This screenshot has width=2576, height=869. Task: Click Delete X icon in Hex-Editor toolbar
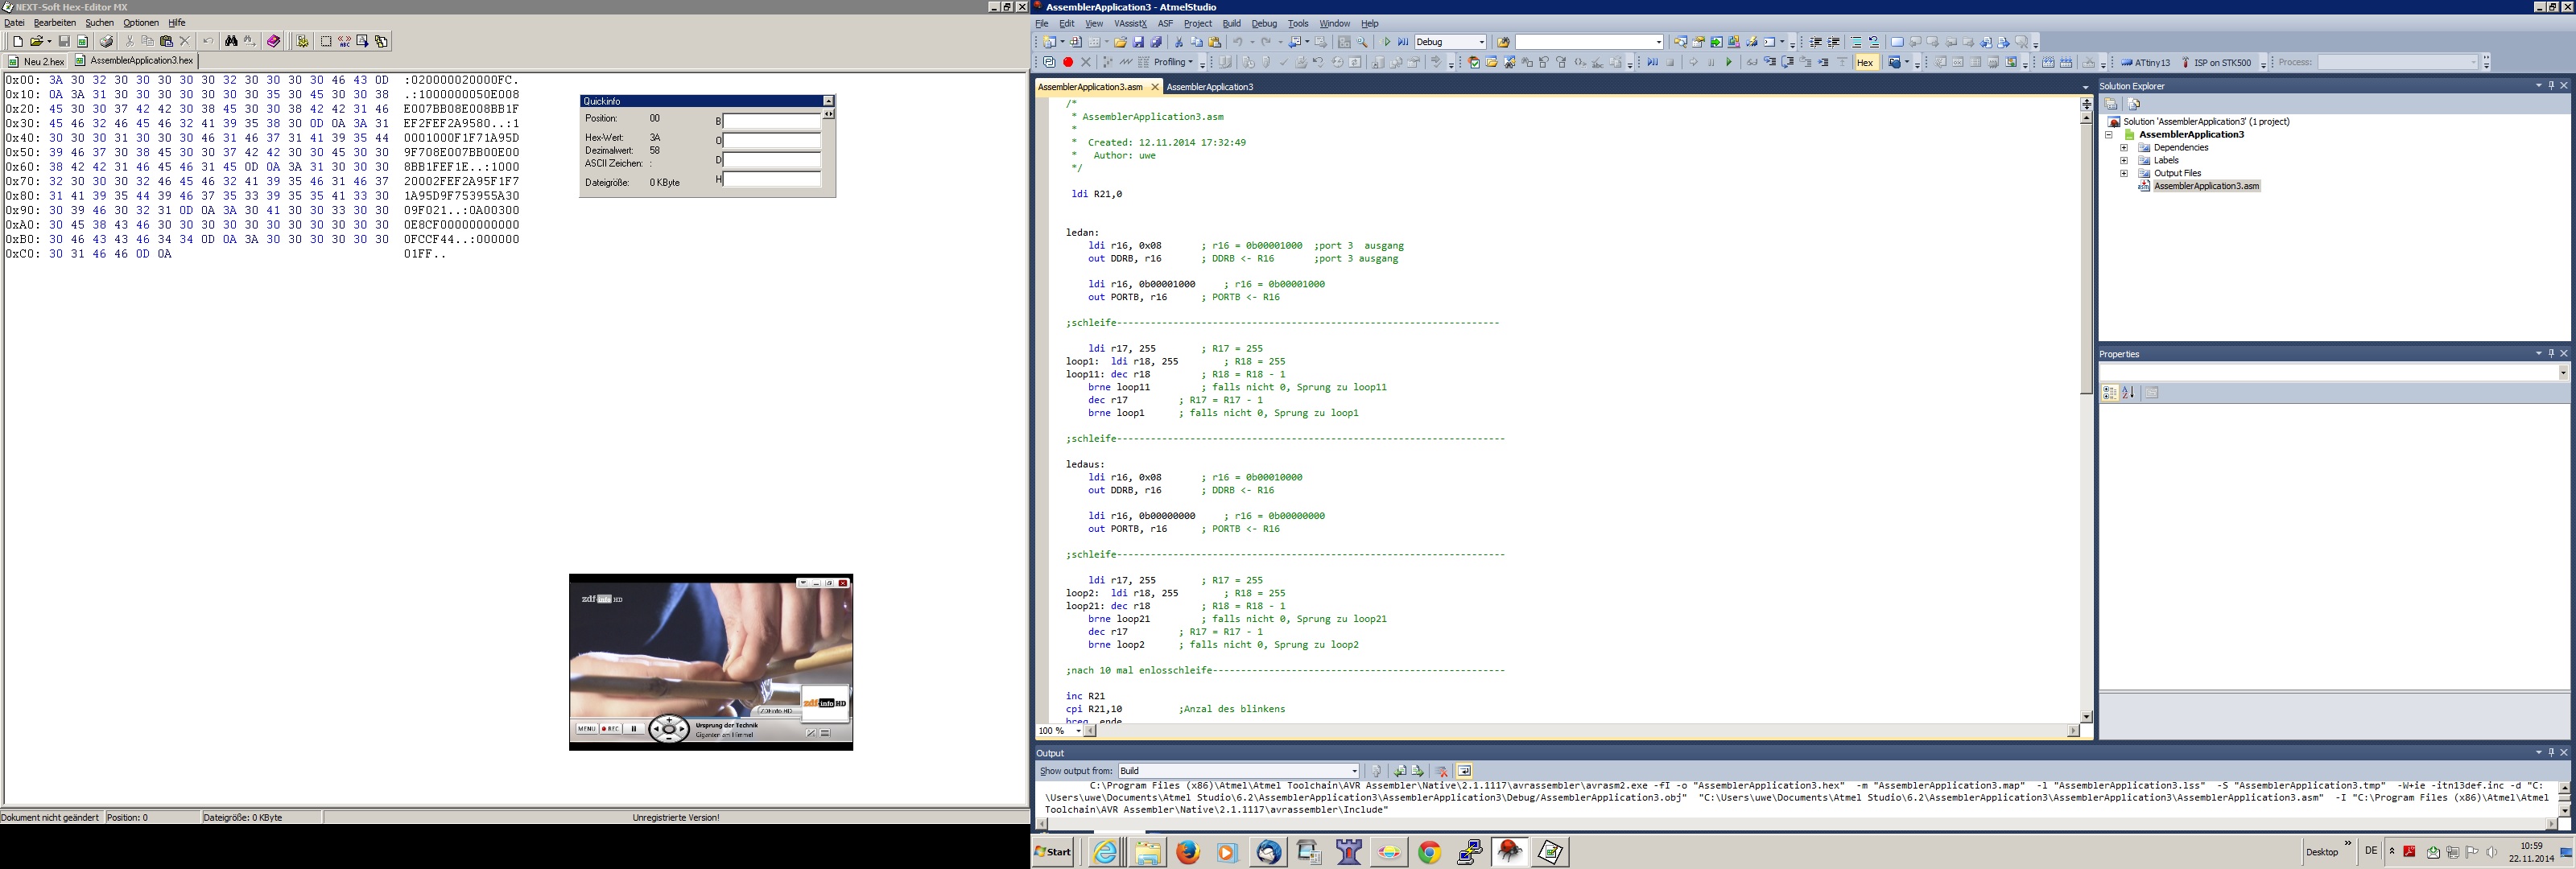point(185,41)
